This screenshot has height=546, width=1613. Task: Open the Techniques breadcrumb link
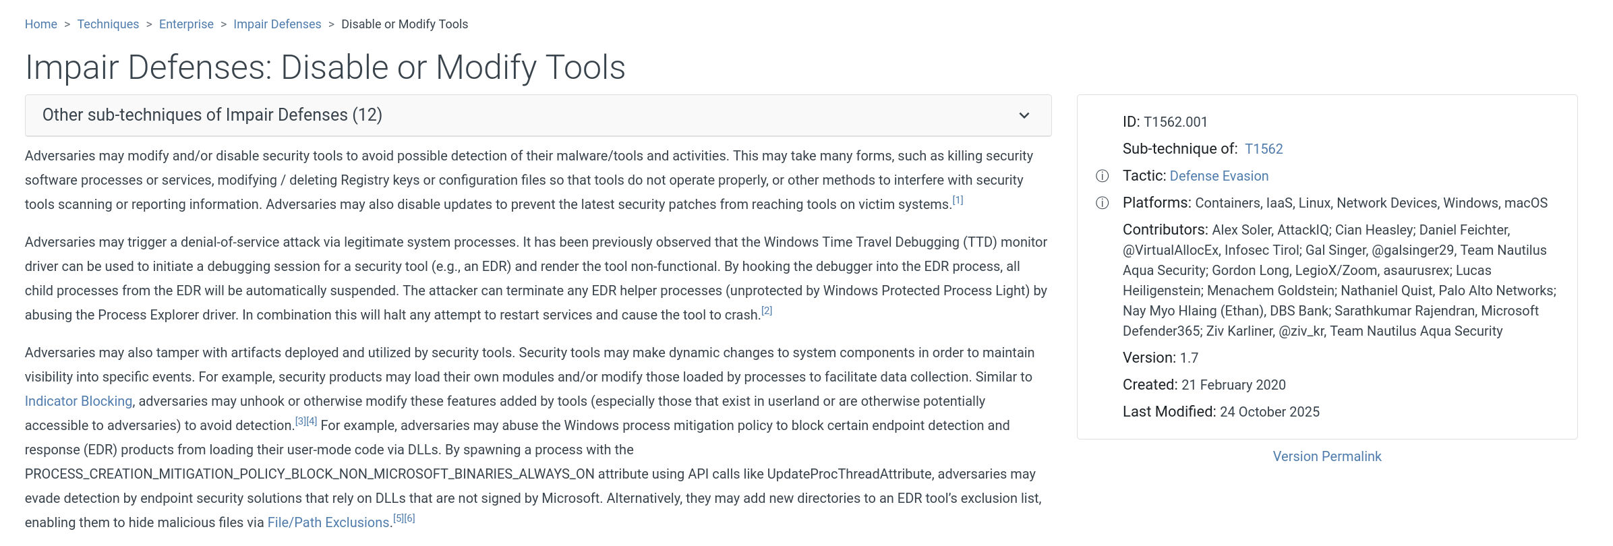click(x=108, y=24)
